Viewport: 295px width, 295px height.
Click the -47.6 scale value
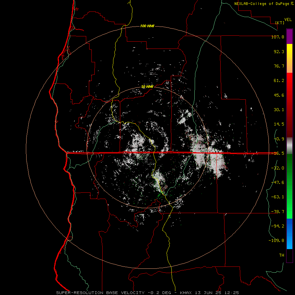click(x=278, y=183)
